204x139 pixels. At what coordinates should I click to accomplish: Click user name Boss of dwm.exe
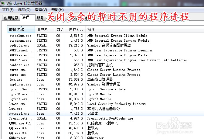pyautogui.click(x=40, y=80)
